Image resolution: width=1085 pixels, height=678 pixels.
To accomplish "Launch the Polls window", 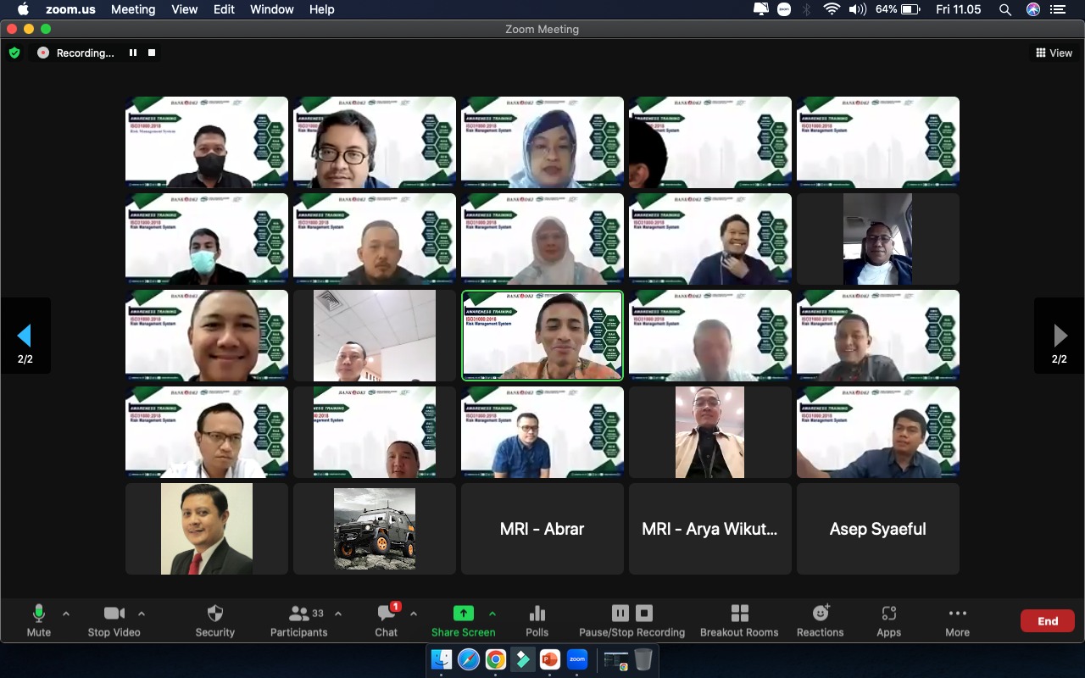I will coord(537,620).
